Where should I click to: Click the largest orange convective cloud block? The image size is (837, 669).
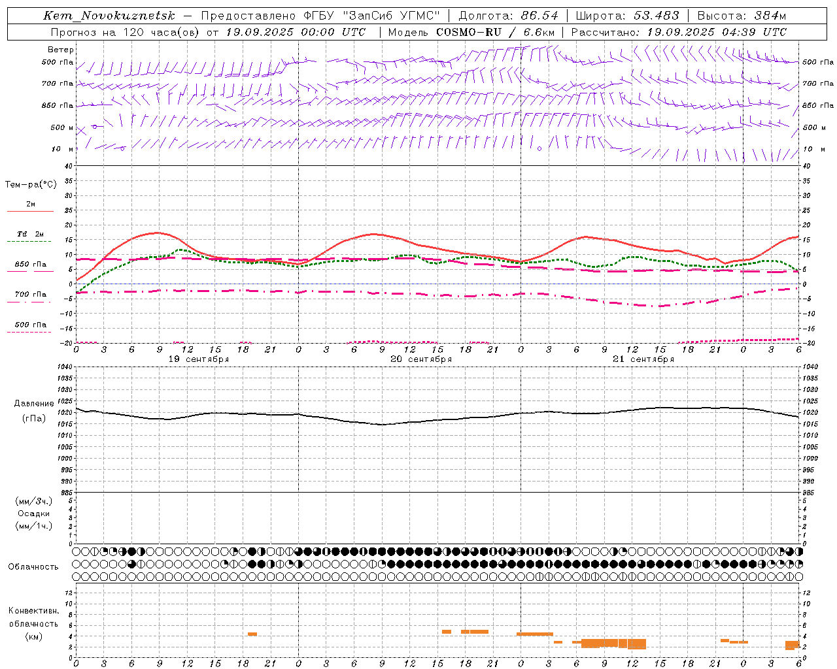point(613,644)
